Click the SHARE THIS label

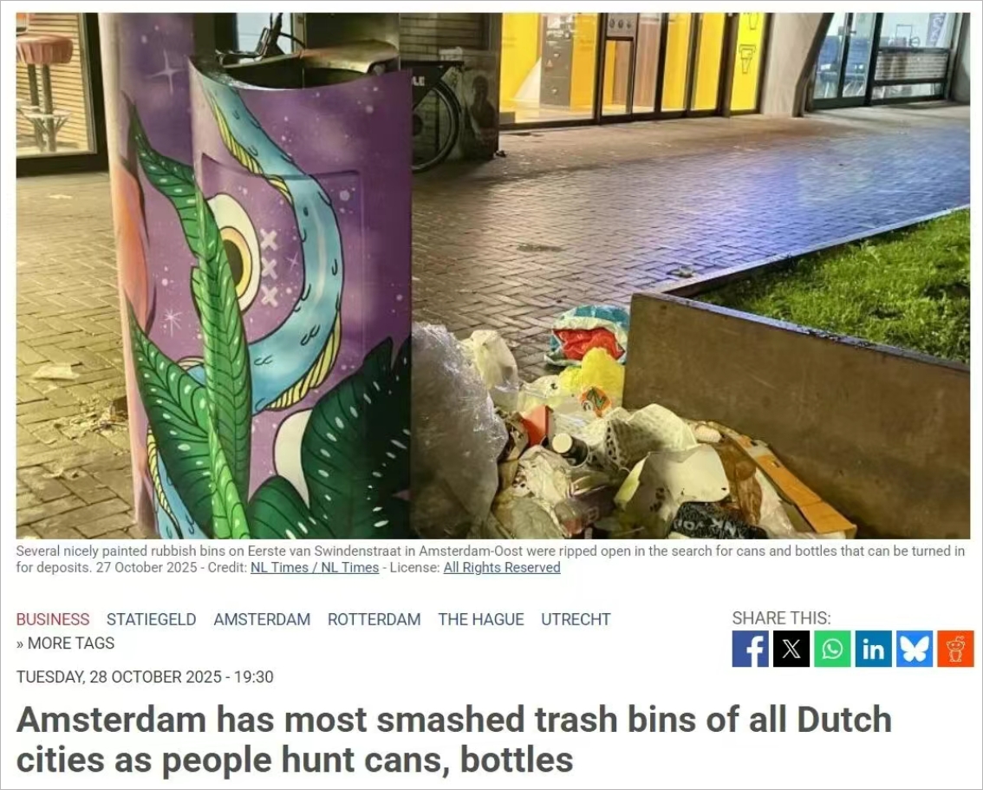pyautogui.click(x=781, y=618)
